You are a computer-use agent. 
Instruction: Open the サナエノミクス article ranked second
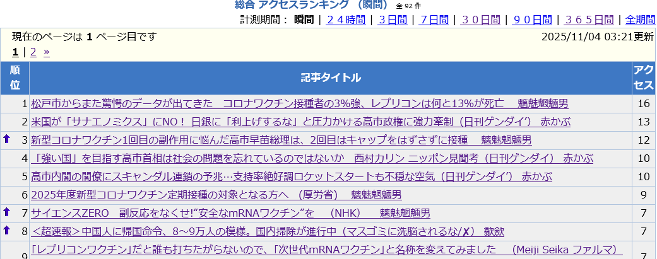pos(300,122)
